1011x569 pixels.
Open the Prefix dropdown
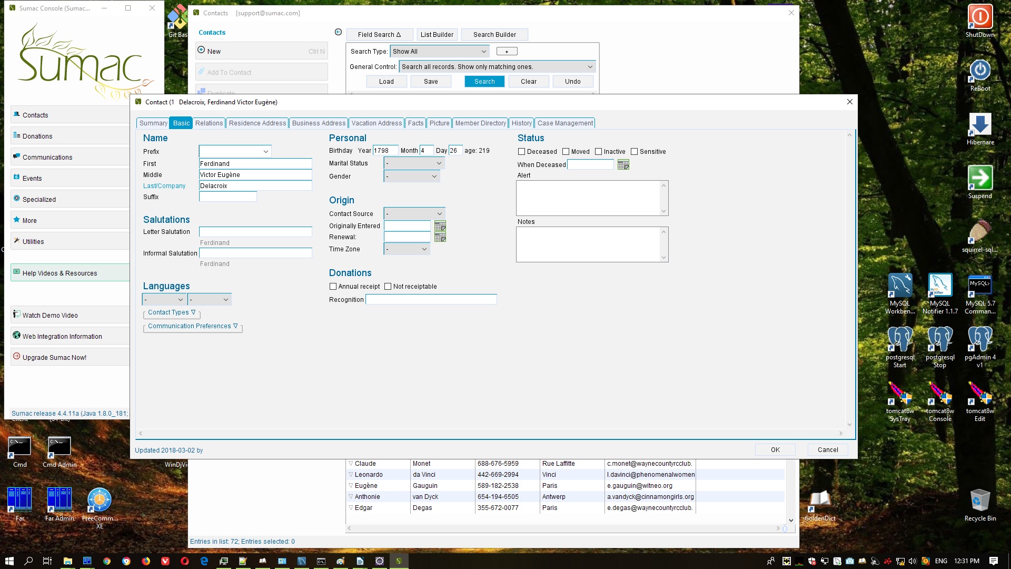(235, 151)
